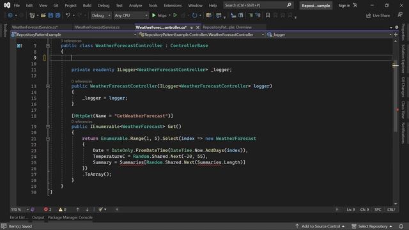Screen dimensions: 409x230
Task: Click the navigate backward toolbar icon
Action: click(10, 15)
